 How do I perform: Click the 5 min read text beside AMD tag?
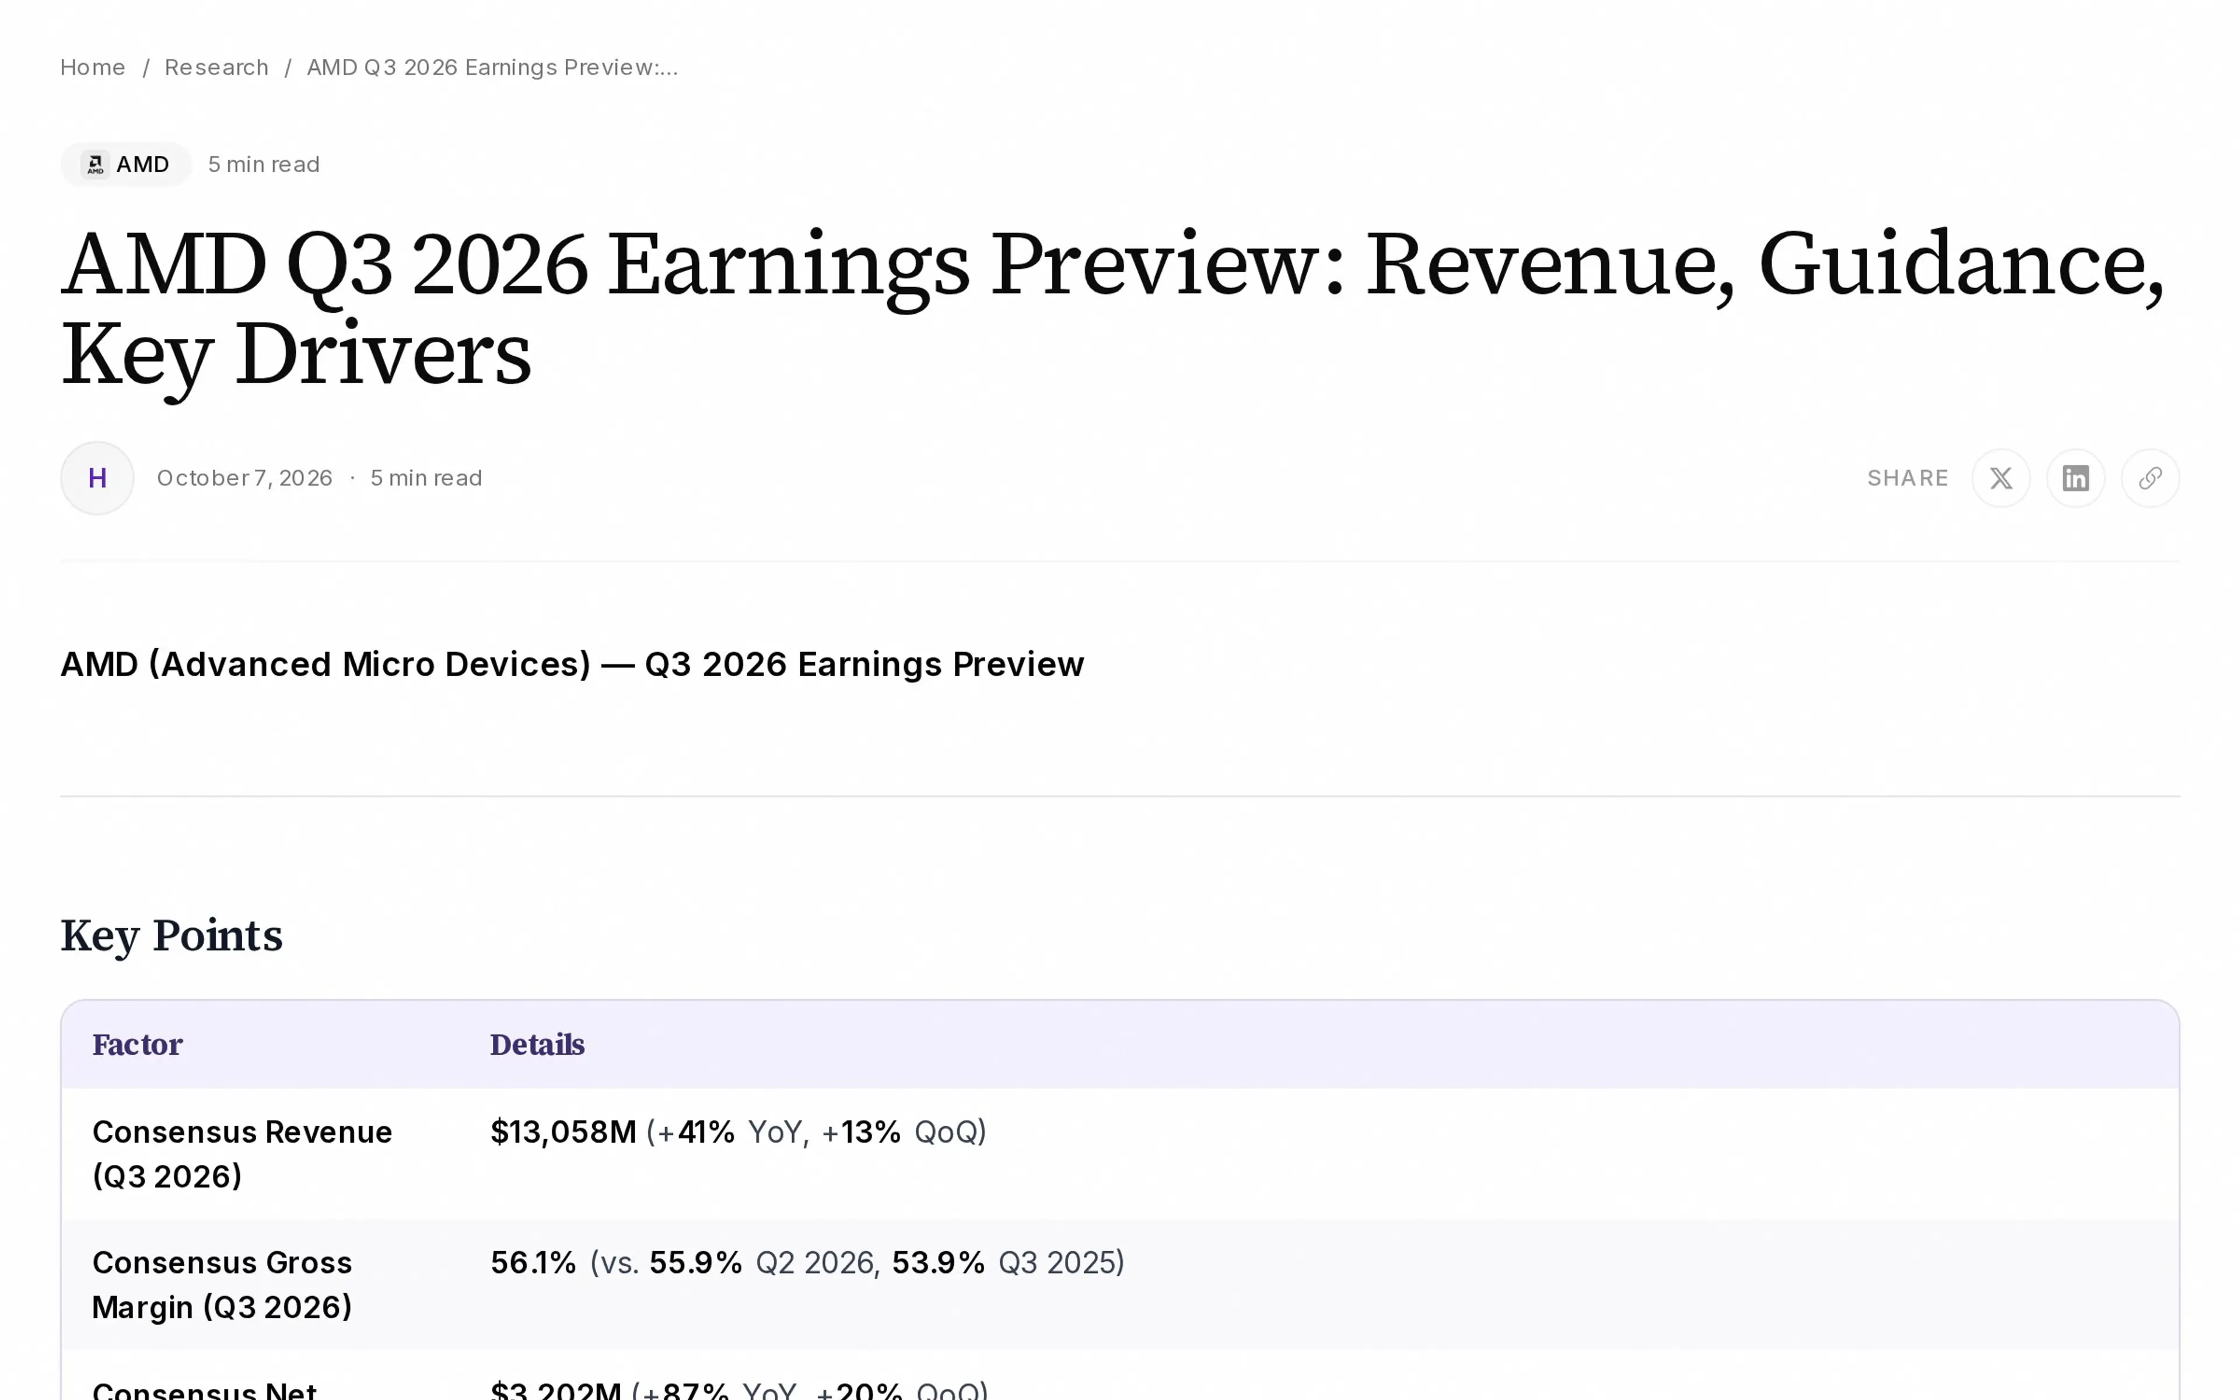point(264,164)
